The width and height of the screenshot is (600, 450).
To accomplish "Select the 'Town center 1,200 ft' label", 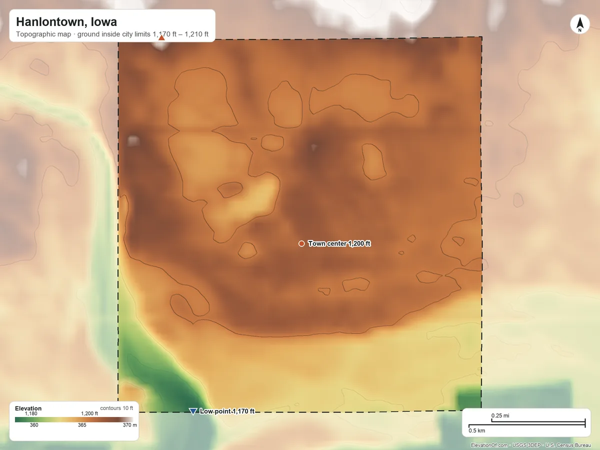I will [339, 243].
